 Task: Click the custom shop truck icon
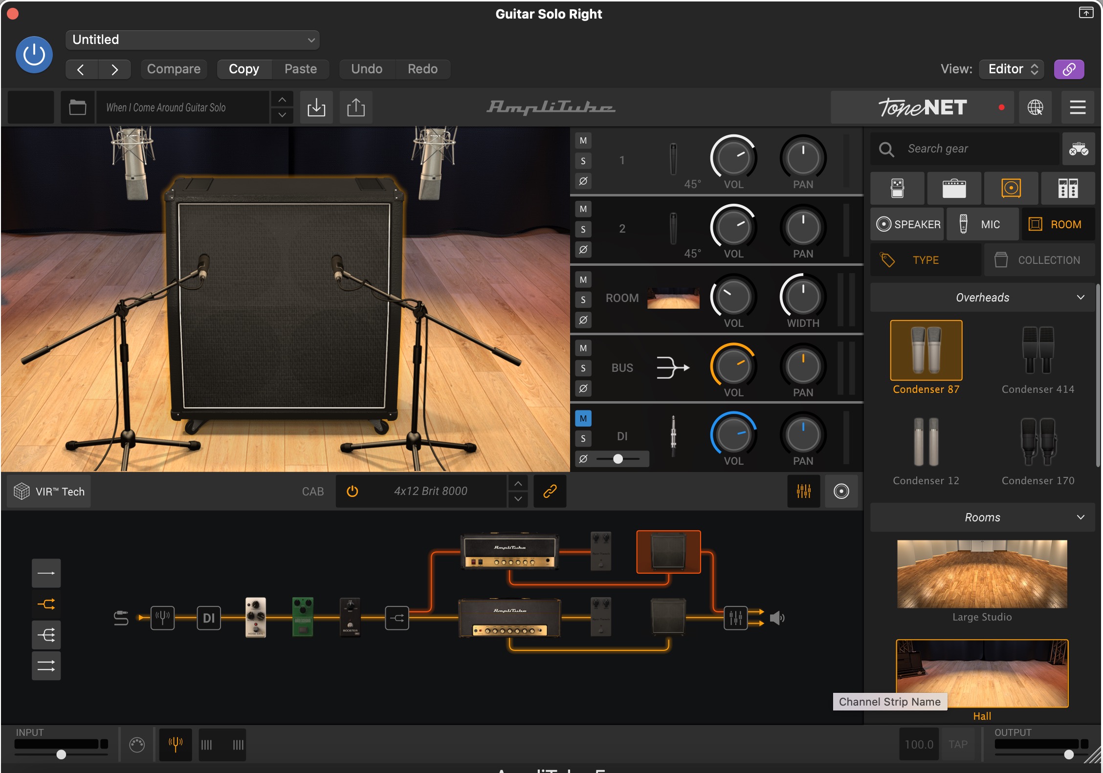click(1078, 149)
